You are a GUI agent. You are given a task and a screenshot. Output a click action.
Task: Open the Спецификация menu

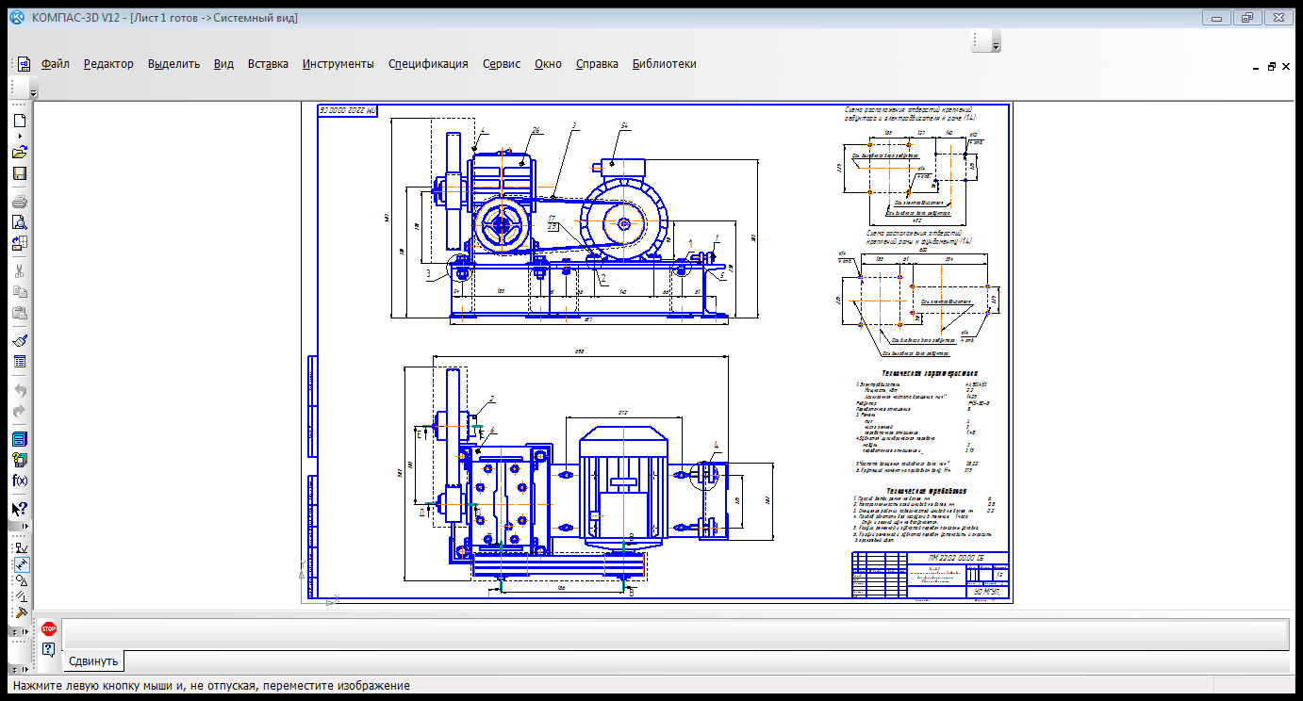(428, 64)
